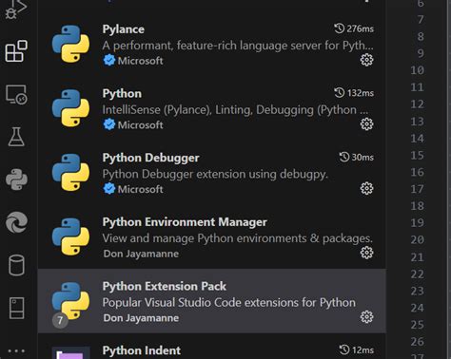
Task: Click verified badge beside Python Debugger's Microsoft
Action: pos(109,189)
